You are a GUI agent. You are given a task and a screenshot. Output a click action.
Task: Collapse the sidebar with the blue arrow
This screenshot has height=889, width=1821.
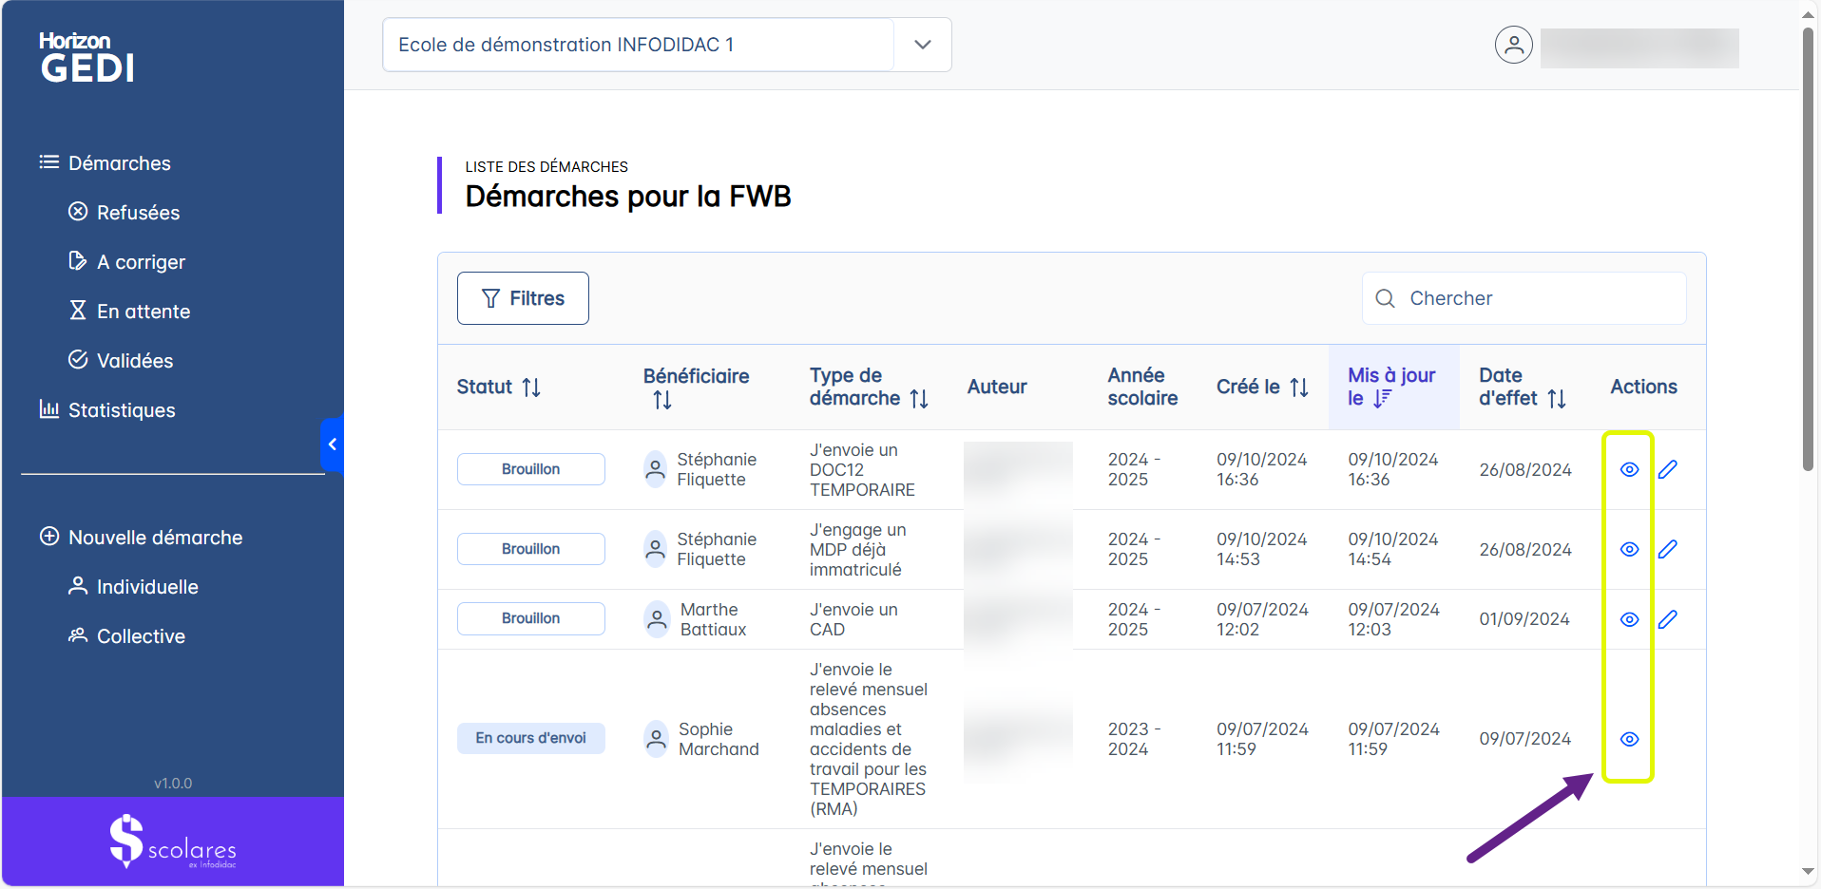(x=332, y=444)
